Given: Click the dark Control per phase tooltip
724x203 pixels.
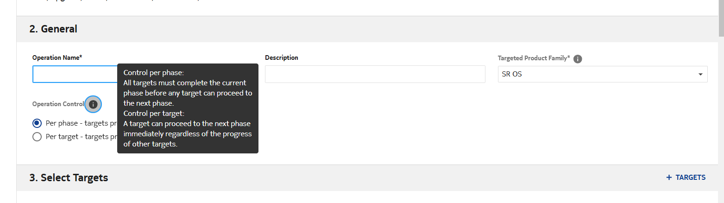Looking at the screenshot, I should [x=188, y=108].
